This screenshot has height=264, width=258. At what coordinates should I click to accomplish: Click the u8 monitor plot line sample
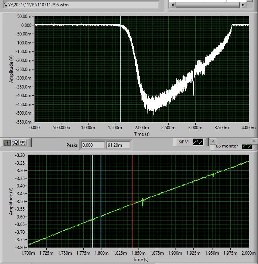click(246, 146)
